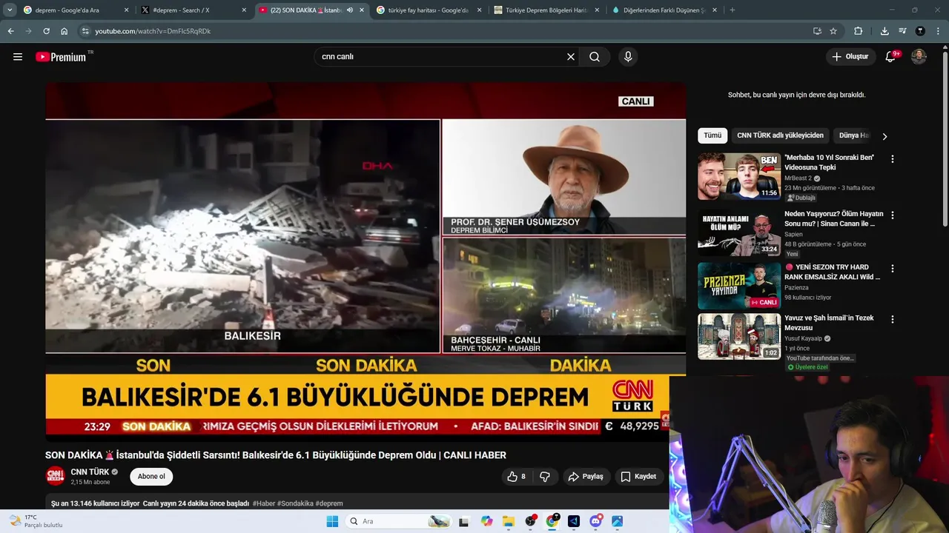This screenshot has width=949, height=533.
Task: Open YouTube notifications bell
Action: point(891,57)
